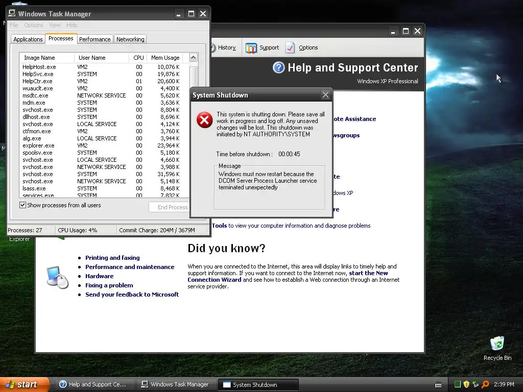Screen dimensions: 523x392
Task: Open the Options menu in Task Manager
Action: (x=34, y=25)
